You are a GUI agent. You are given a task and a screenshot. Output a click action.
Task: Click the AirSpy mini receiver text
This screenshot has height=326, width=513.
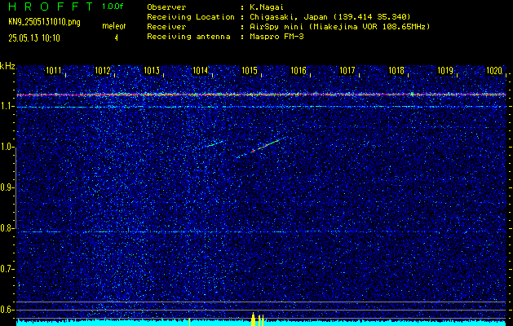click(x=340, y=27)
